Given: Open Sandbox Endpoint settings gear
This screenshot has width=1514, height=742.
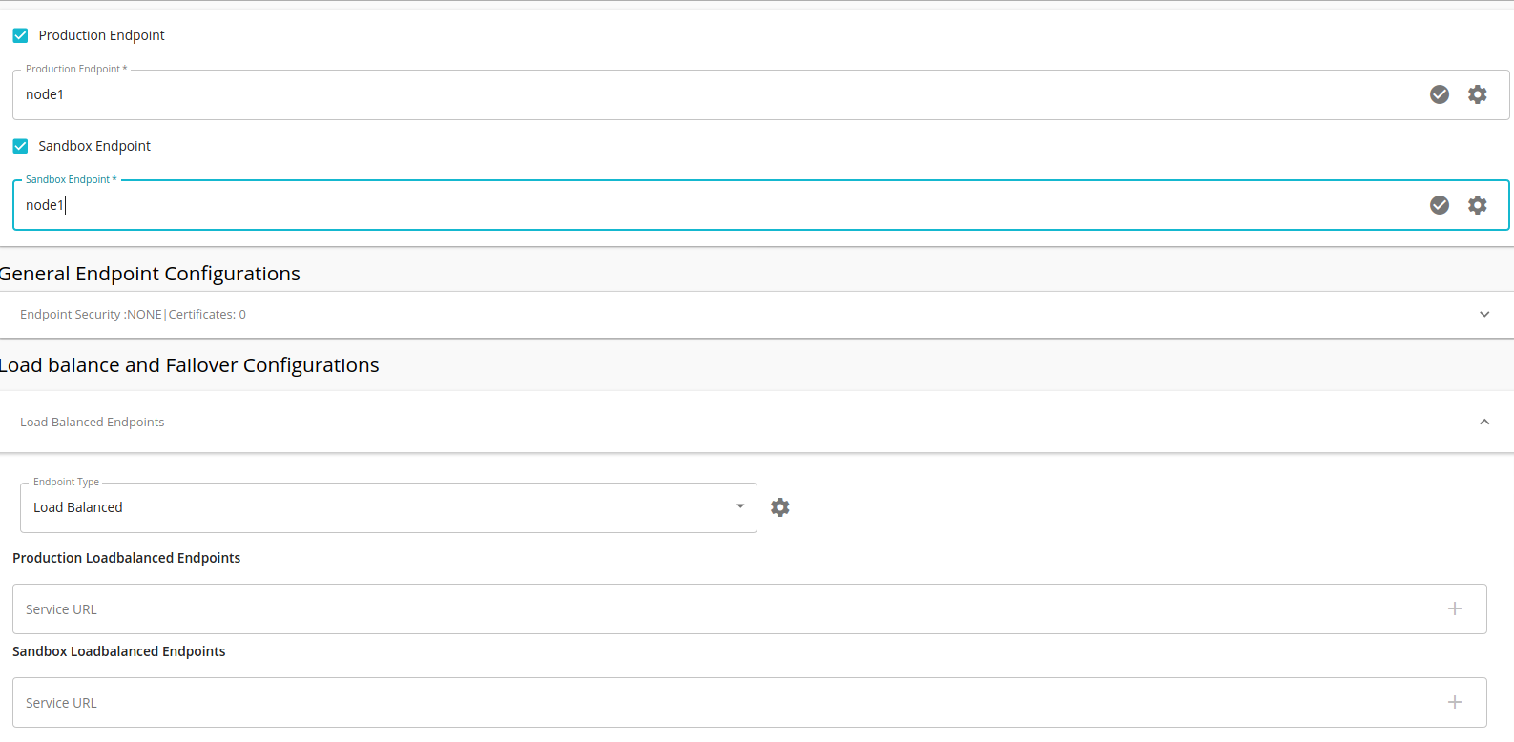Looking at the screenshot, I should (1477, 205).
